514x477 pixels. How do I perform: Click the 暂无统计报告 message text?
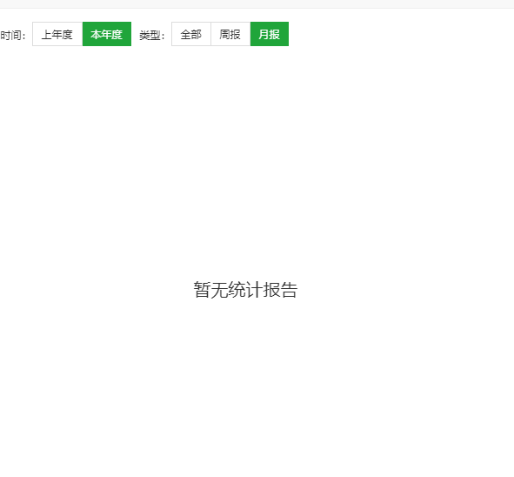[x=245, y=290]
